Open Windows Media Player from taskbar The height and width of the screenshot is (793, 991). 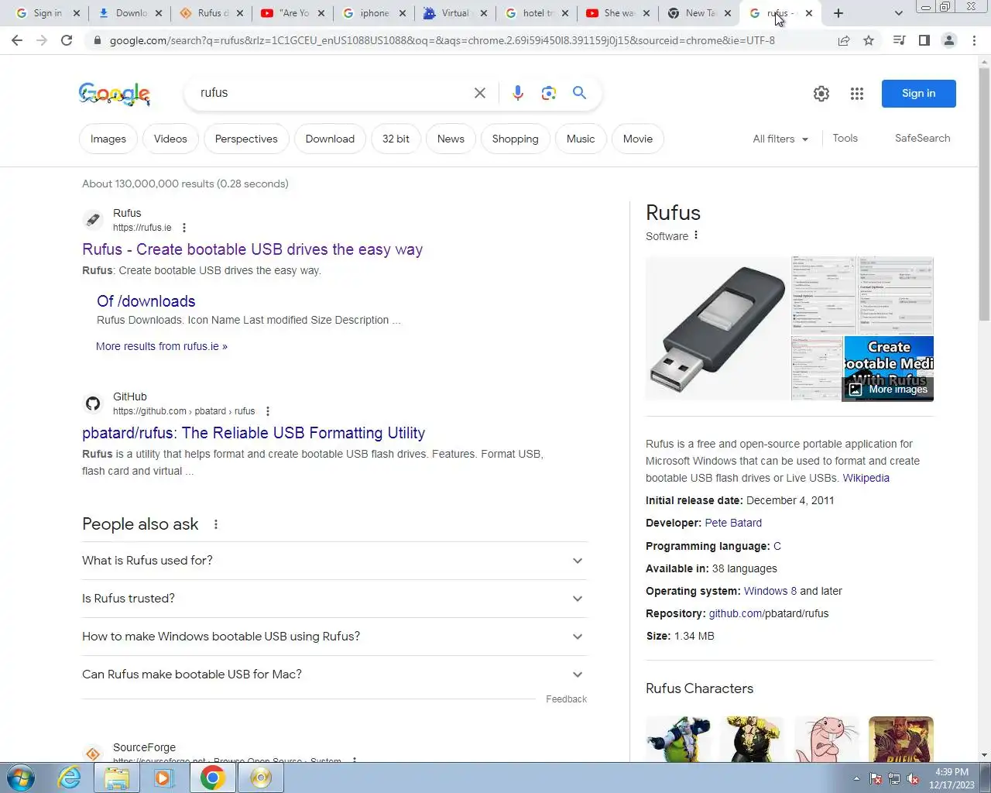(164, 778)
